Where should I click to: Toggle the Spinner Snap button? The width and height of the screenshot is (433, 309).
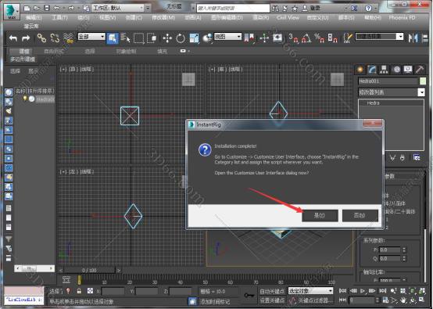332,38
